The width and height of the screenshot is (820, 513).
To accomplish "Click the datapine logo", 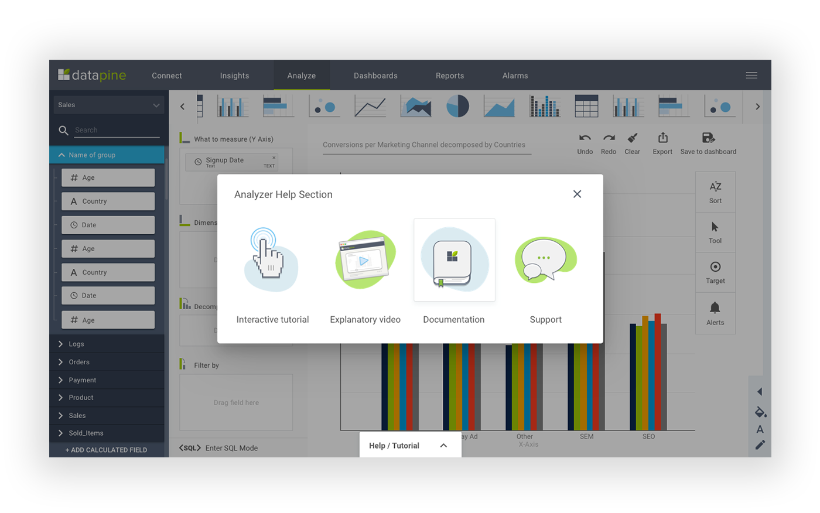I will tap(92, 75).
